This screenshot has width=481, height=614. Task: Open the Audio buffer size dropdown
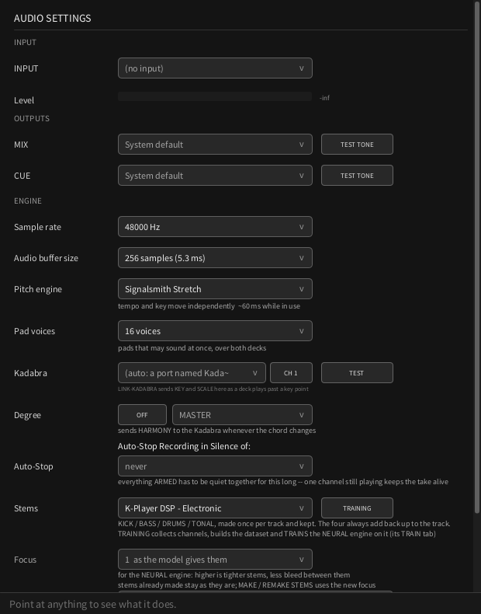215,258
